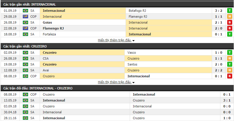Click 'Hiển thị thêm trận đấu' under Cruzeiro
This screenshot has width=234, height=121.
pos(114,82)
